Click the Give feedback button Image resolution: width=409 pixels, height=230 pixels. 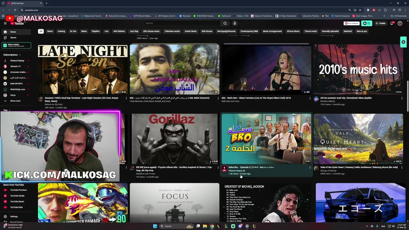351,23
